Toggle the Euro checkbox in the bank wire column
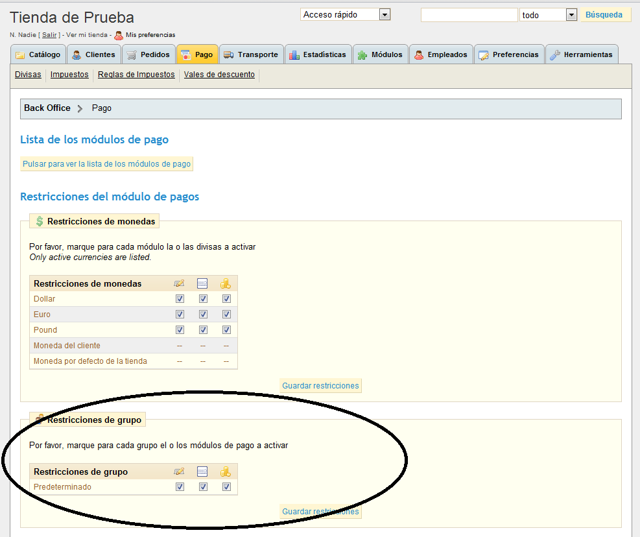 coord(203,315)
